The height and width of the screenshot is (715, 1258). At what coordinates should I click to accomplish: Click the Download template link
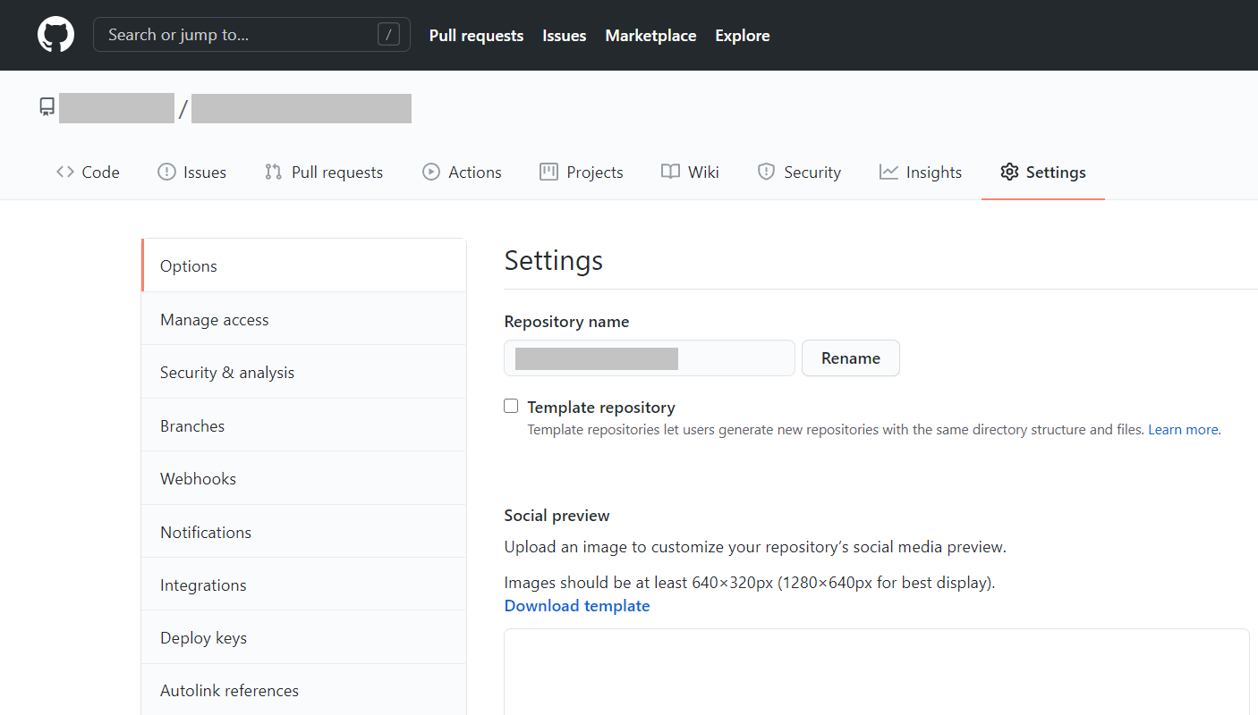click(x=577, y=606)
